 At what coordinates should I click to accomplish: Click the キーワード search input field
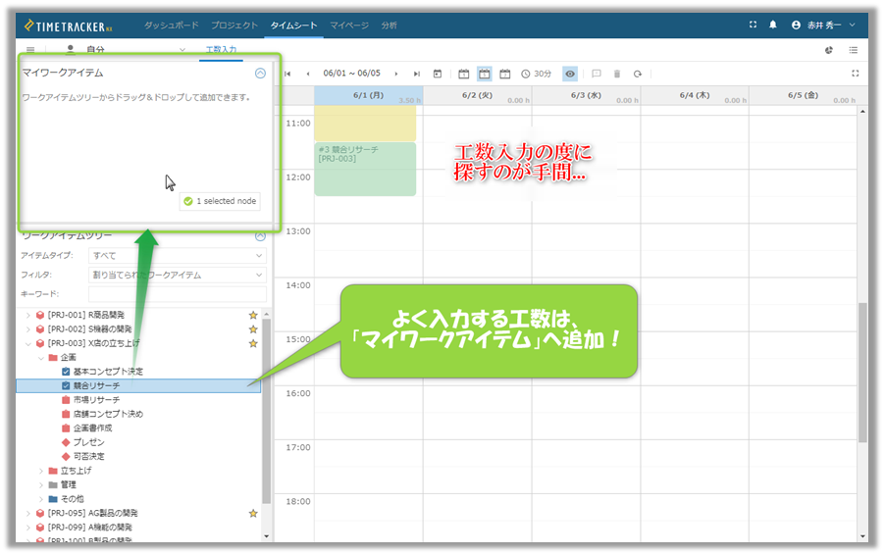click(x=177, y=294)
